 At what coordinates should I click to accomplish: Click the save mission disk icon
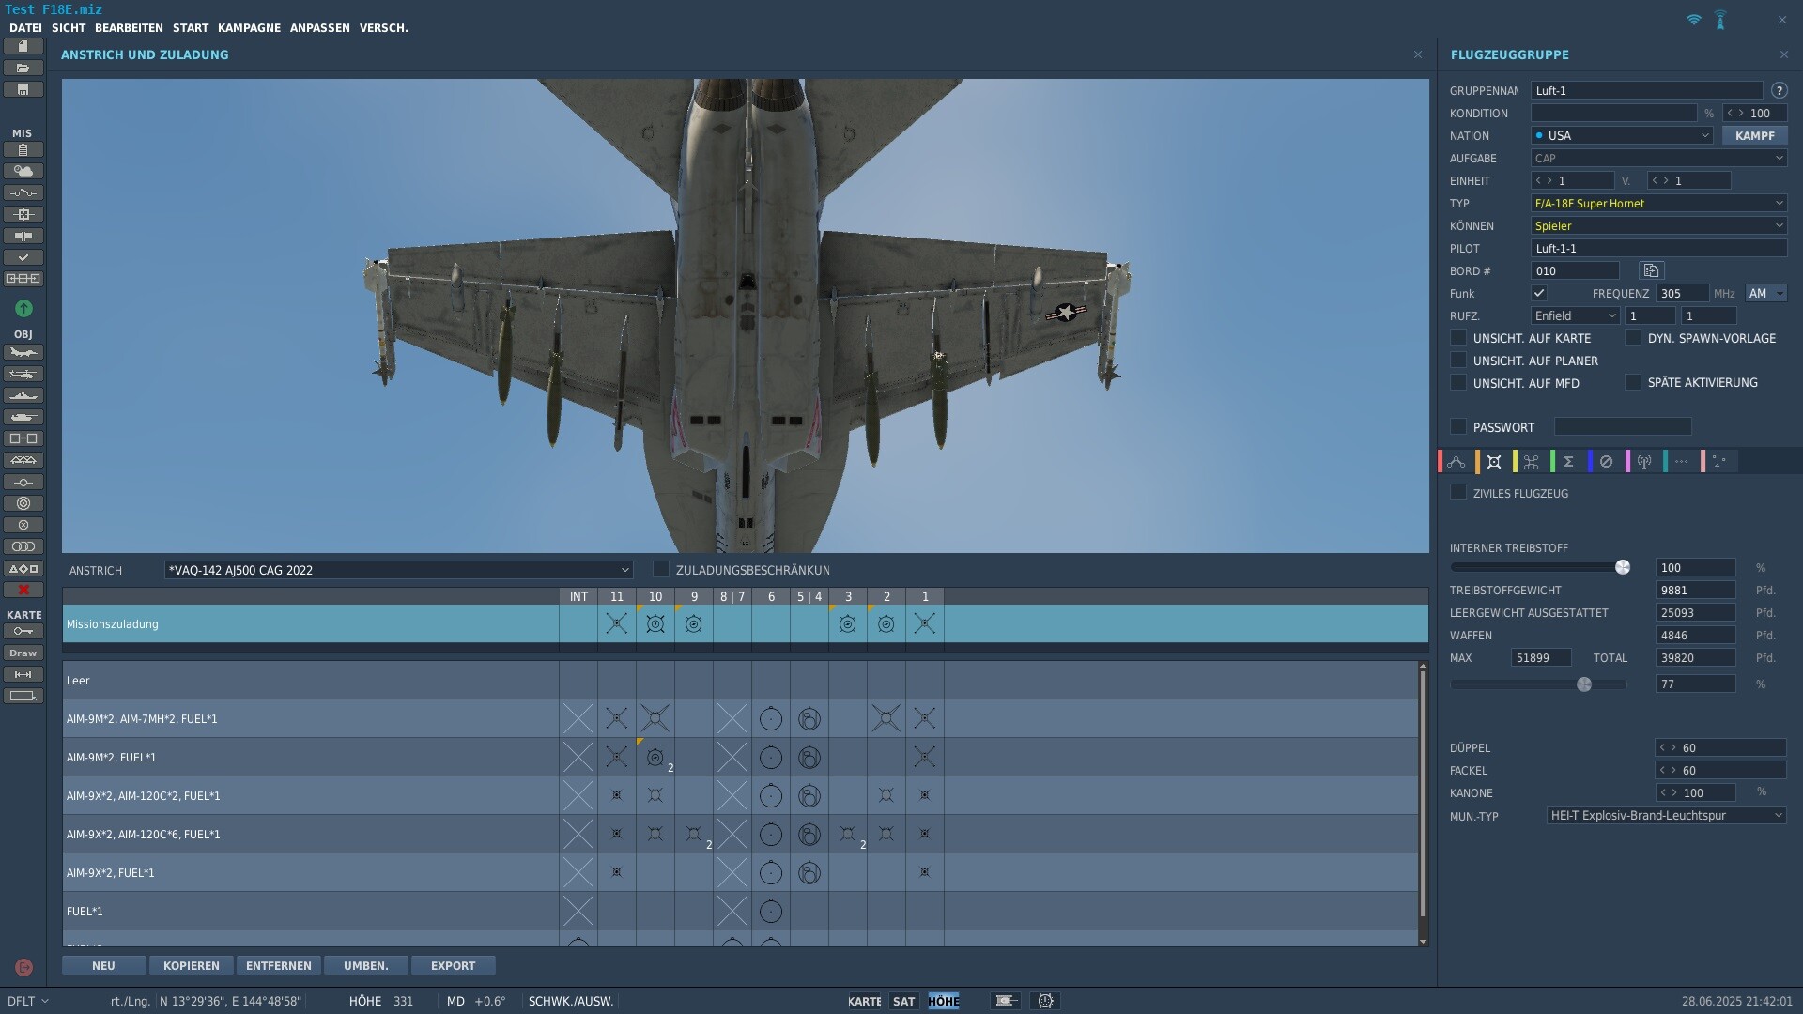tap(23, 89)
